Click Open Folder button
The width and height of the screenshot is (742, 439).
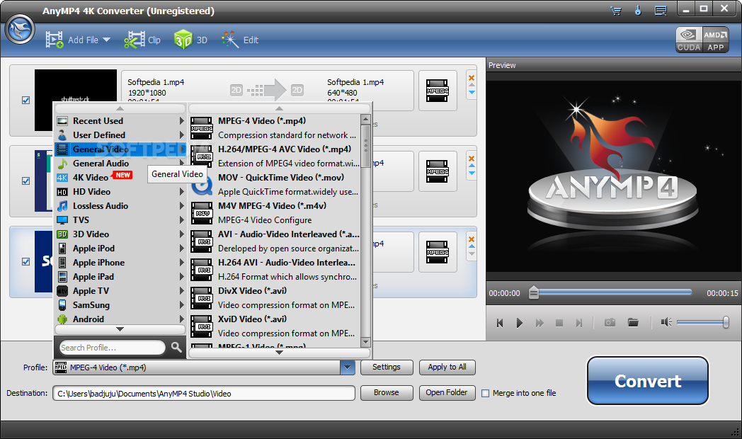447,393
